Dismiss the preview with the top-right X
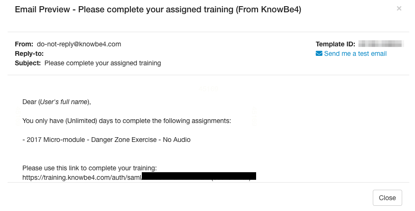 [x=399, y=9]
